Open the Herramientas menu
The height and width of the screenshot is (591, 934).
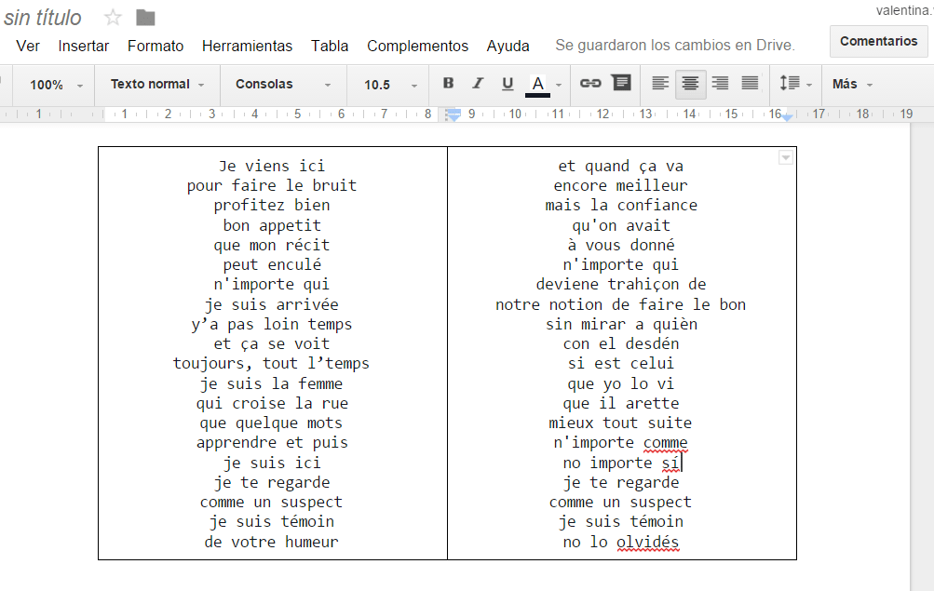point(247,46)
